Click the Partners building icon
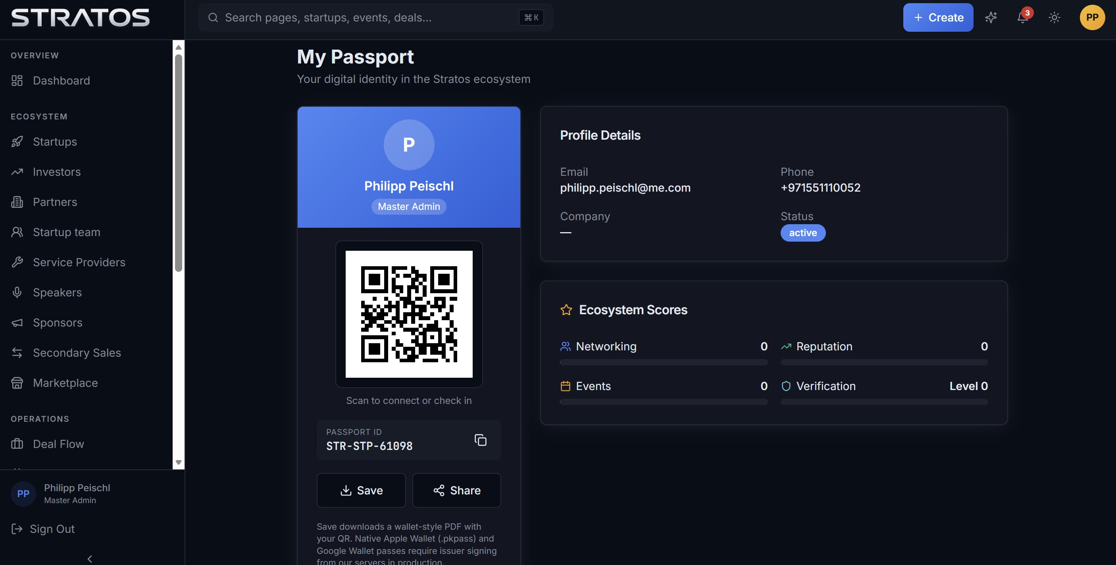Screen dimensions: 1116x565 tap(17, 202)
